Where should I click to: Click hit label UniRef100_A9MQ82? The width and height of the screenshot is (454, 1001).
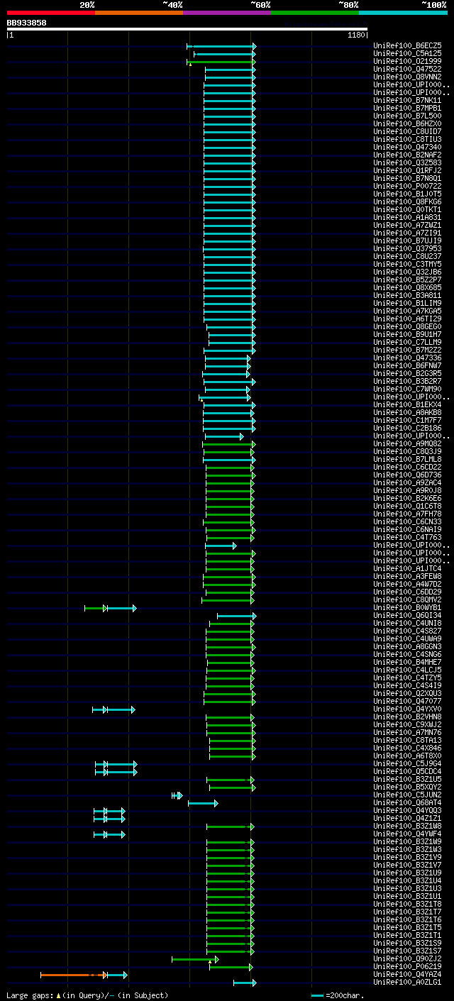(x=407, y=443)
